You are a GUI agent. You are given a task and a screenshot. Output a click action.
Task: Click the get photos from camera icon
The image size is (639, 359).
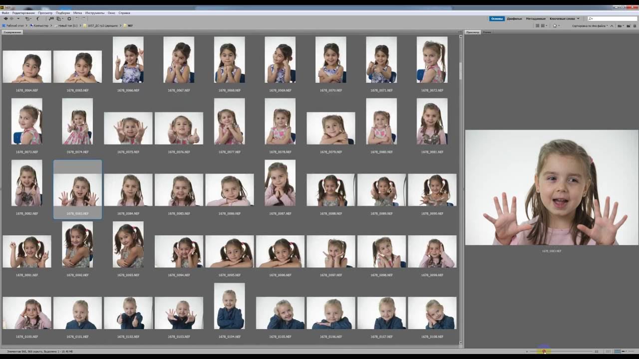(51, 18)
